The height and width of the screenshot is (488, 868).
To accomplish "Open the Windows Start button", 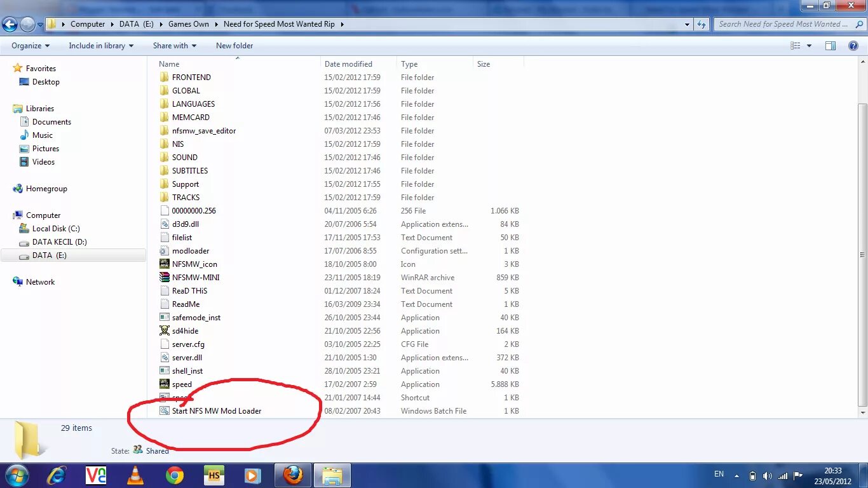I will coord(17,475).
